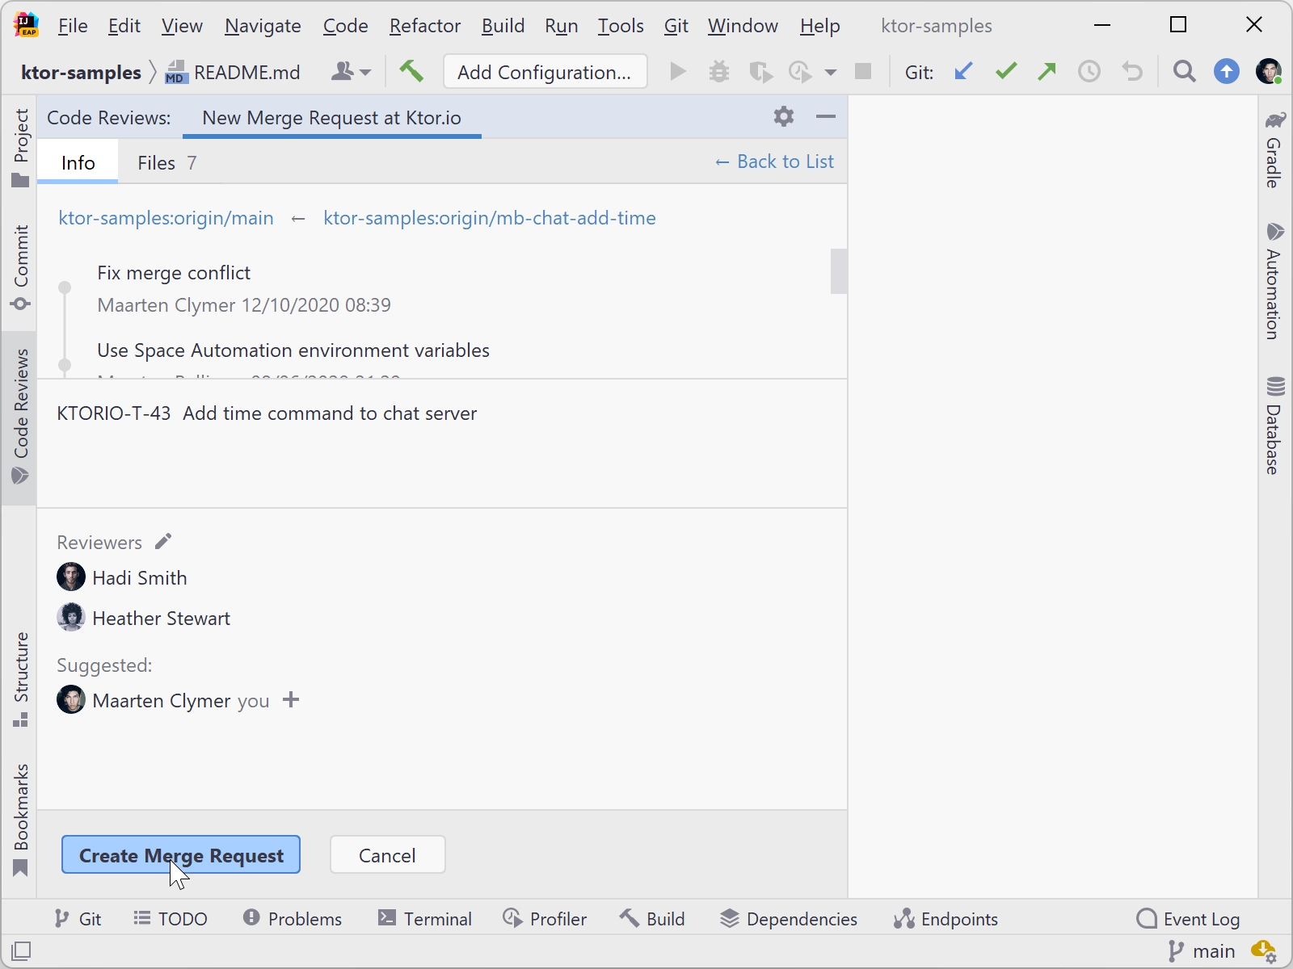Open the Navigate menu

click(263, 26)
